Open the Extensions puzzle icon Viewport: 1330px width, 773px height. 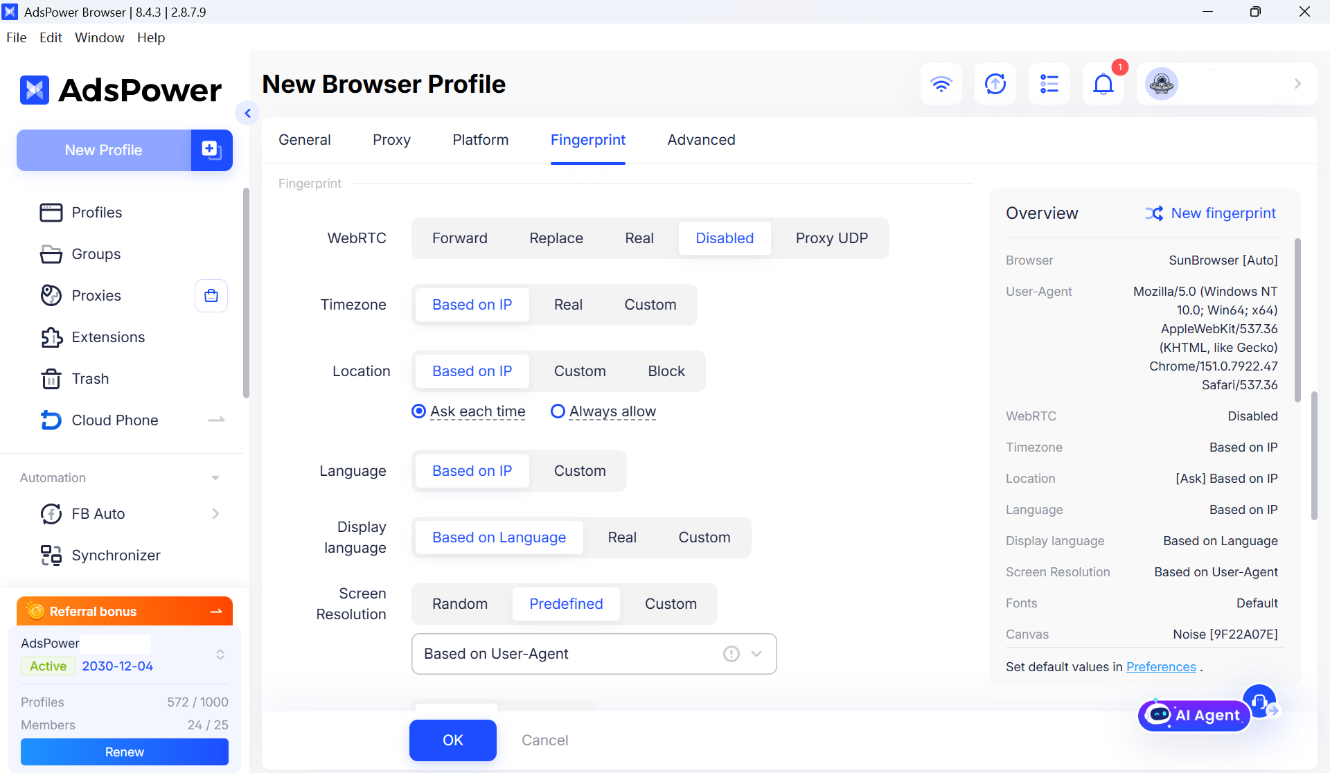pos(51,337)
